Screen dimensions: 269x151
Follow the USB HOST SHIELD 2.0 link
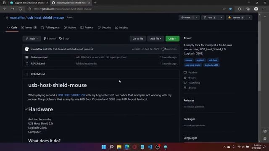click(71, 95)
